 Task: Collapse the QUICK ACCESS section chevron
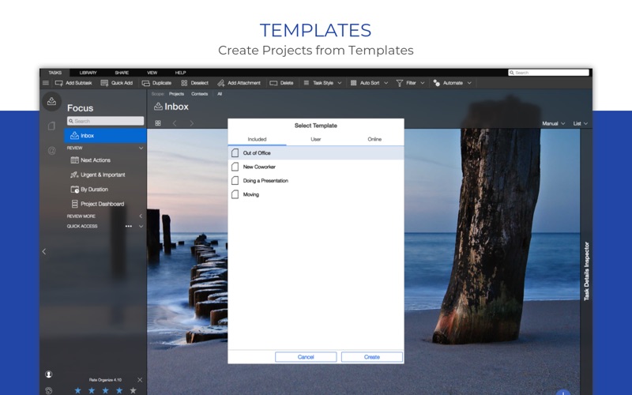coord(141,226)
